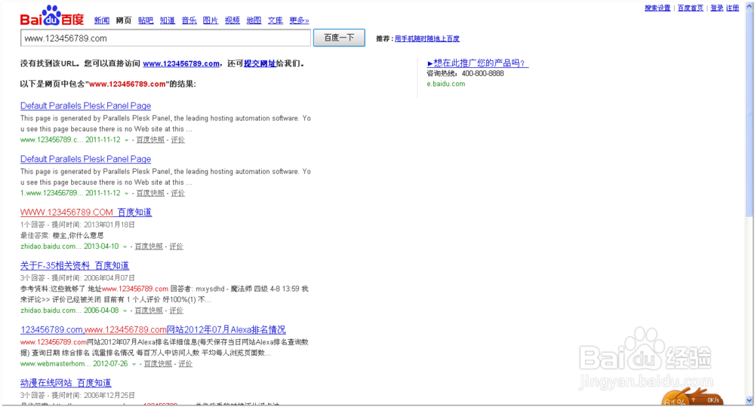Go to 百度首页 homepage link

(690, 8)
